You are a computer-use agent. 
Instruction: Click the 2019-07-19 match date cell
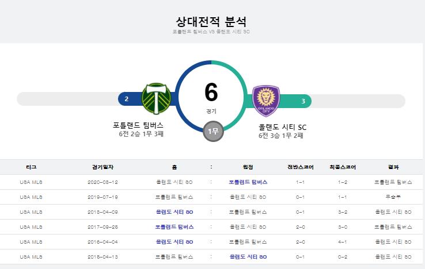click(x=103, y=197)
